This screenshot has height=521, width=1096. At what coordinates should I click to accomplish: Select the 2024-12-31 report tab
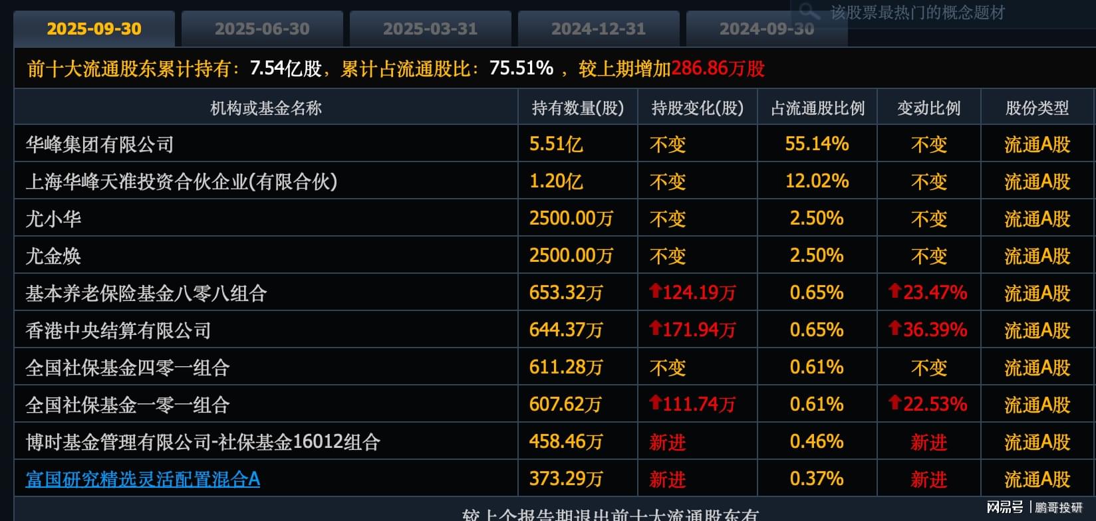pos(599,29)
